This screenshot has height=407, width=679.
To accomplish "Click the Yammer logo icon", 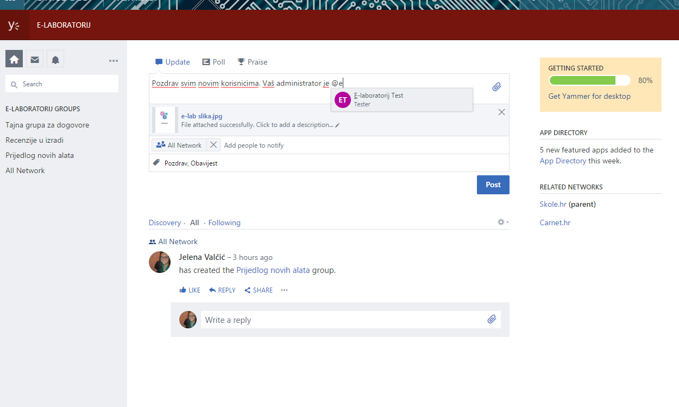I will click(x=14, y=25).
